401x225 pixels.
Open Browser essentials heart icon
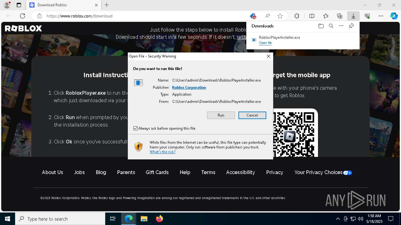(x=367, y=16)
